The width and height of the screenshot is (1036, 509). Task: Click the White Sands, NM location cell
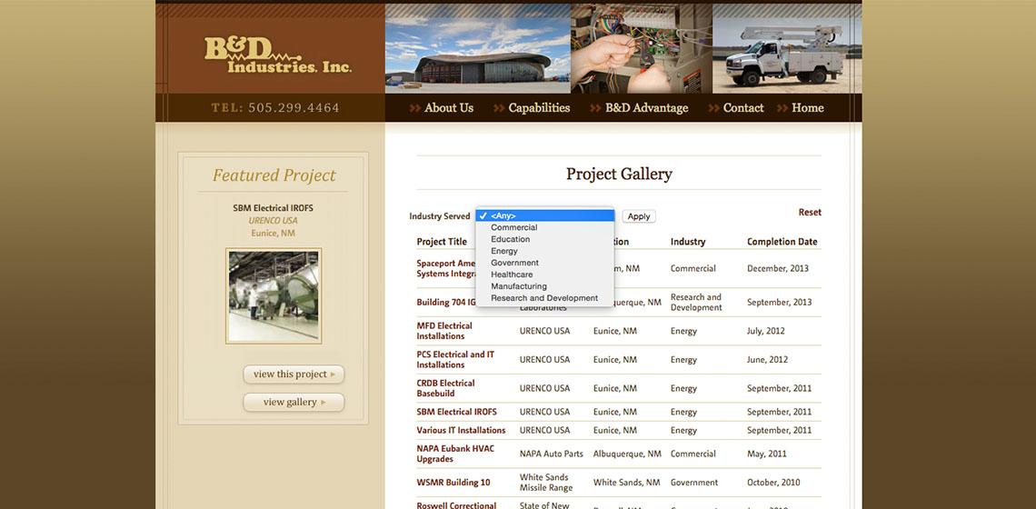[626, 483]
